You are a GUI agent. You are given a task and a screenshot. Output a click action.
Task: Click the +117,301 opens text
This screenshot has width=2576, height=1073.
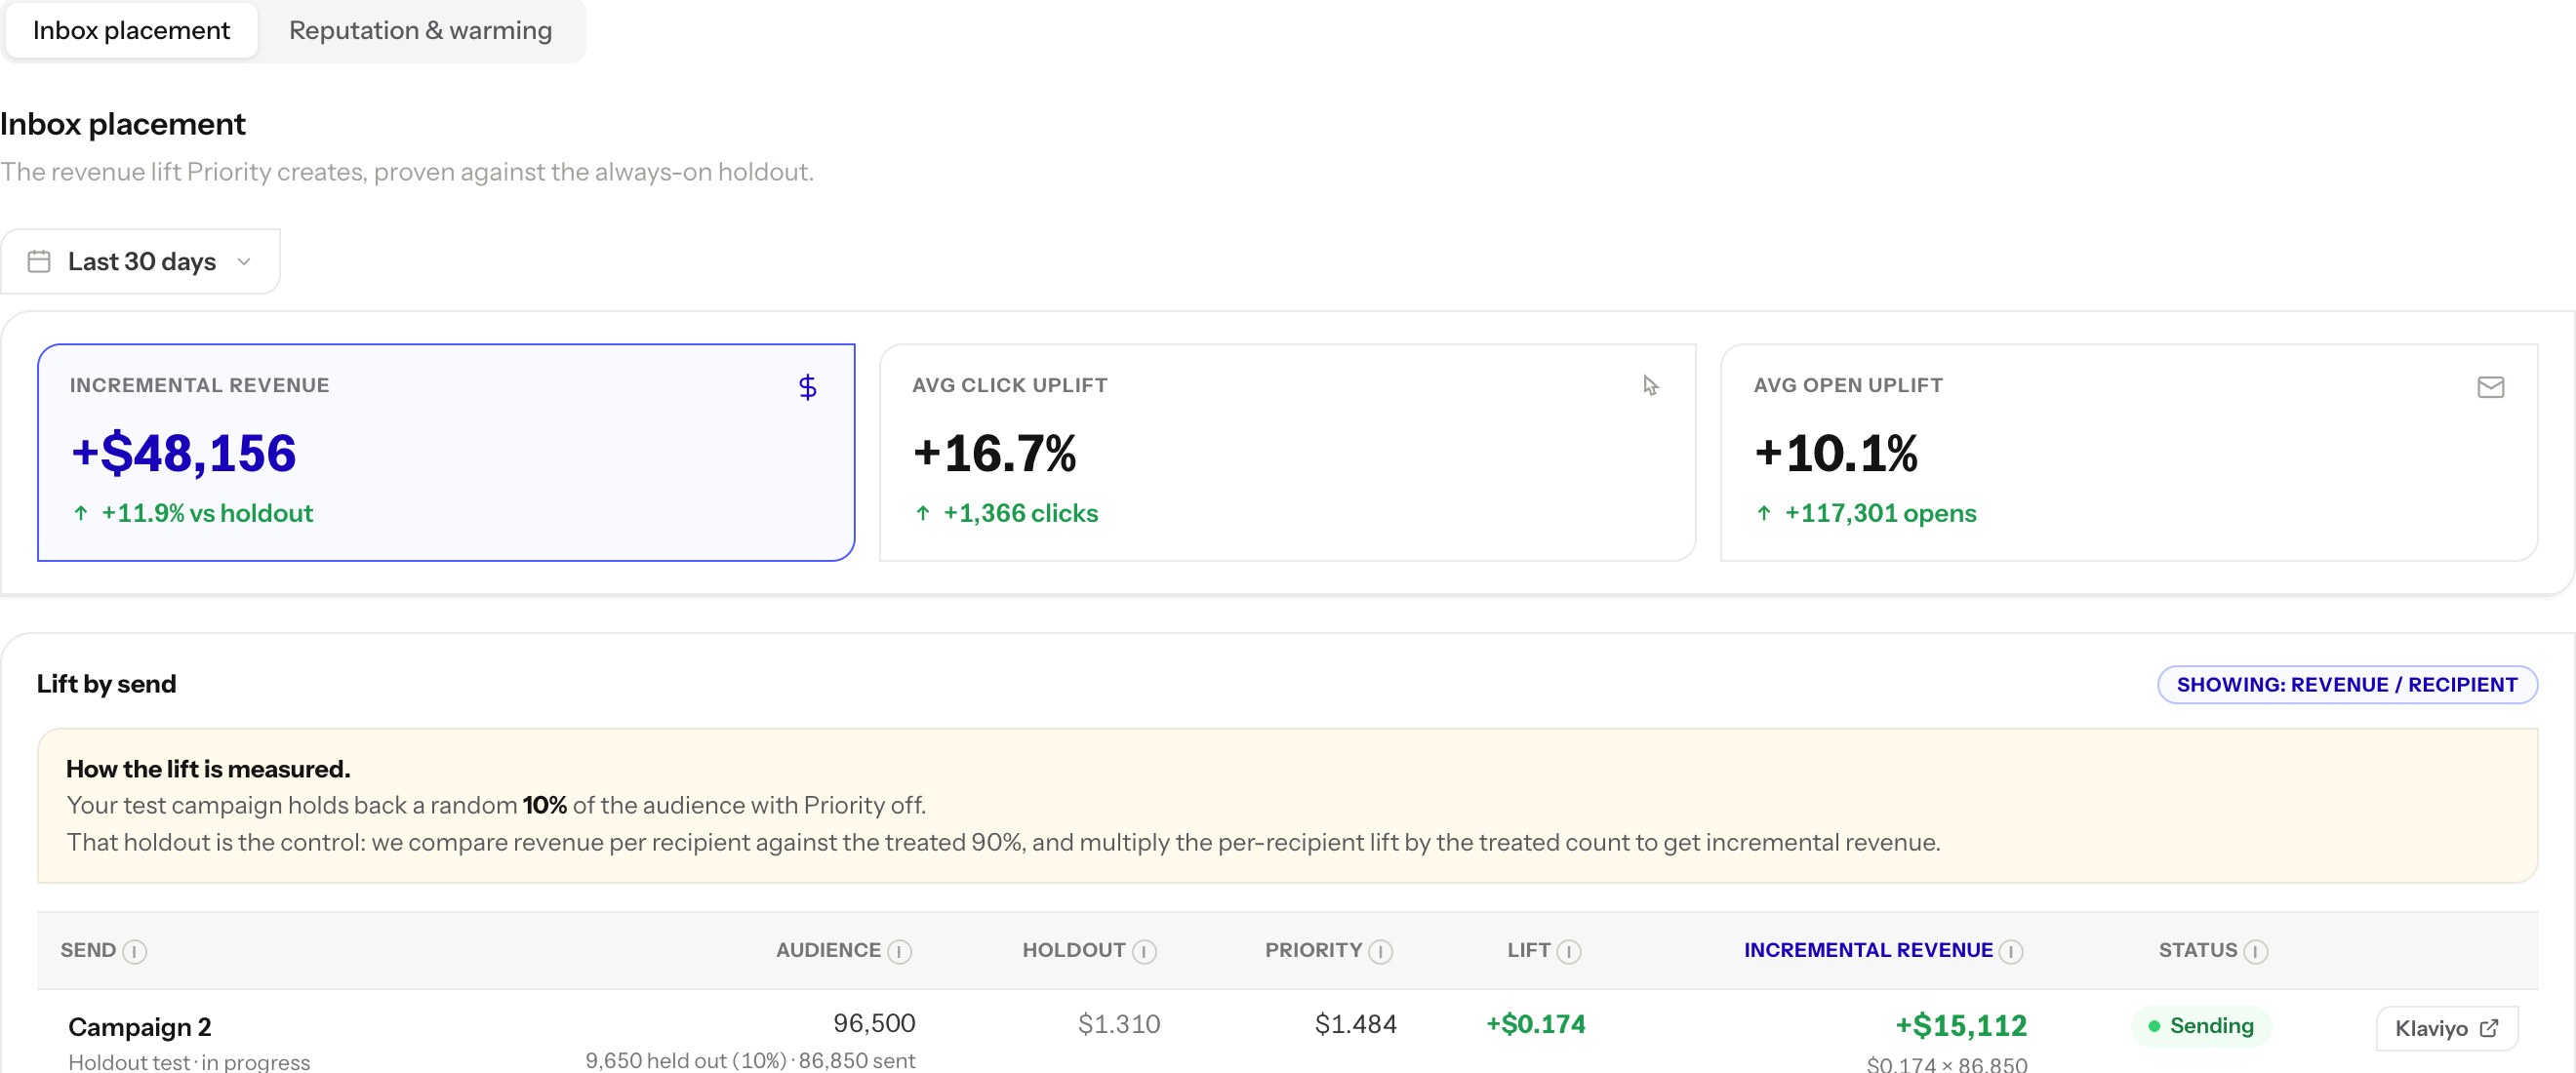(1880, 513)
